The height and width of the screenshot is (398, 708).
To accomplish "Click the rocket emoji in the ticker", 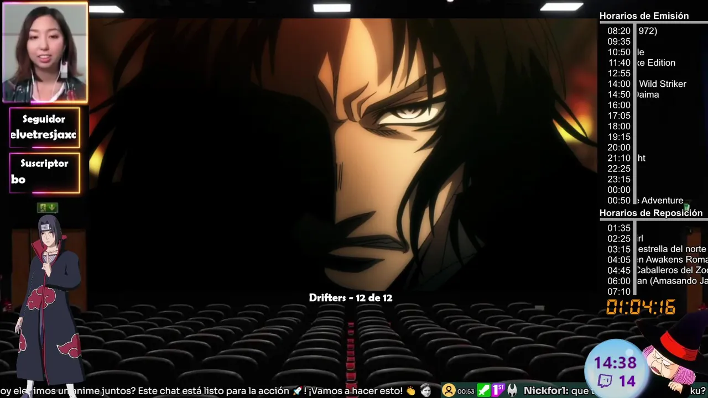I will click(x=297, y=391).
